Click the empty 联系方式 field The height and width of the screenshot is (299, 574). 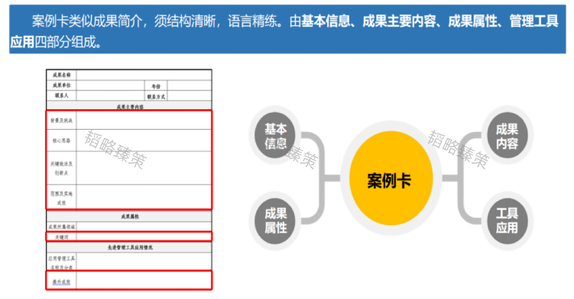pos(189,96)
